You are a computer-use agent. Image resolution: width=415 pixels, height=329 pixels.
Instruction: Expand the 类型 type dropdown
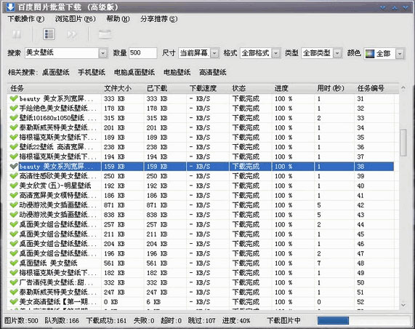(x=337, y=53)
